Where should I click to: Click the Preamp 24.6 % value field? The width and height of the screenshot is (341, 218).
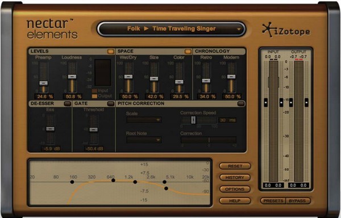coord(44,97)
